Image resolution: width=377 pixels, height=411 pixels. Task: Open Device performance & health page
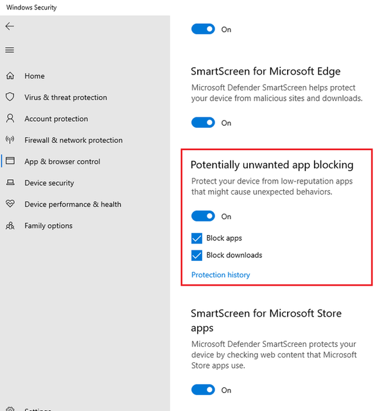pyautogui.click(x=73, y=204)
